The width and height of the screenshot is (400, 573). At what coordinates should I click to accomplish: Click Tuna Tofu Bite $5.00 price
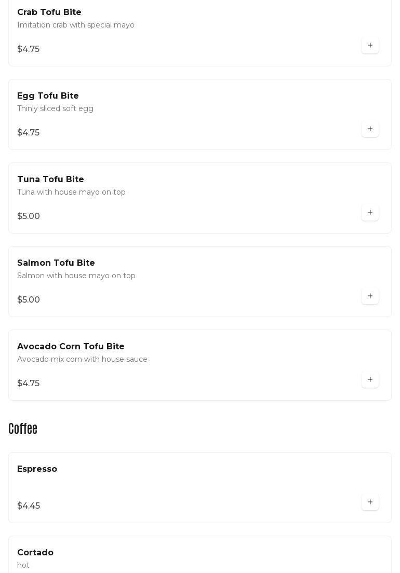29,216
